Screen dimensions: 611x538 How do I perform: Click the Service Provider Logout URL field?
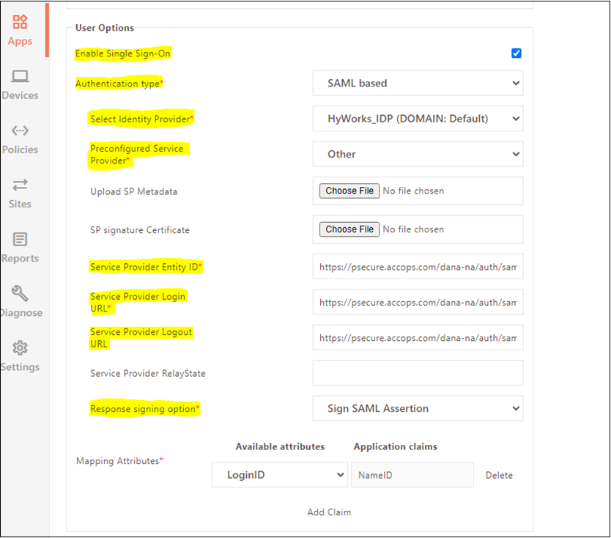(x=418, y=338)
